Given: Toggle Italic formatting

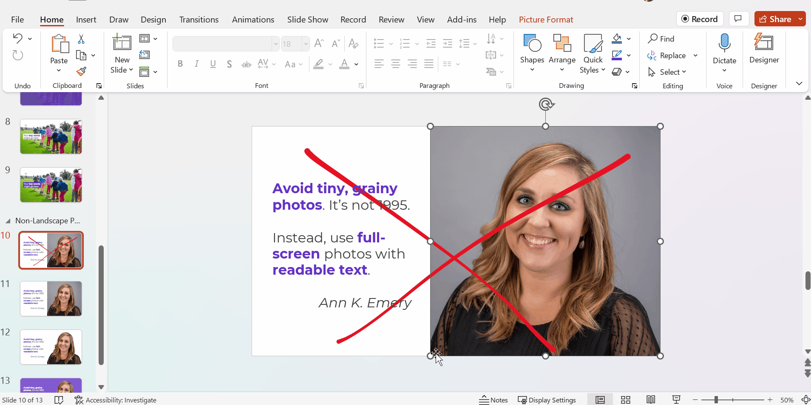Looking at the screenshot, I should coord(196,64).
